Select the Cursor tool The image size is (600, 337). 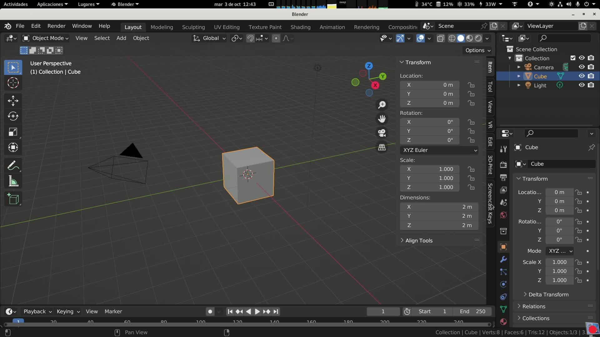(13, 83)
